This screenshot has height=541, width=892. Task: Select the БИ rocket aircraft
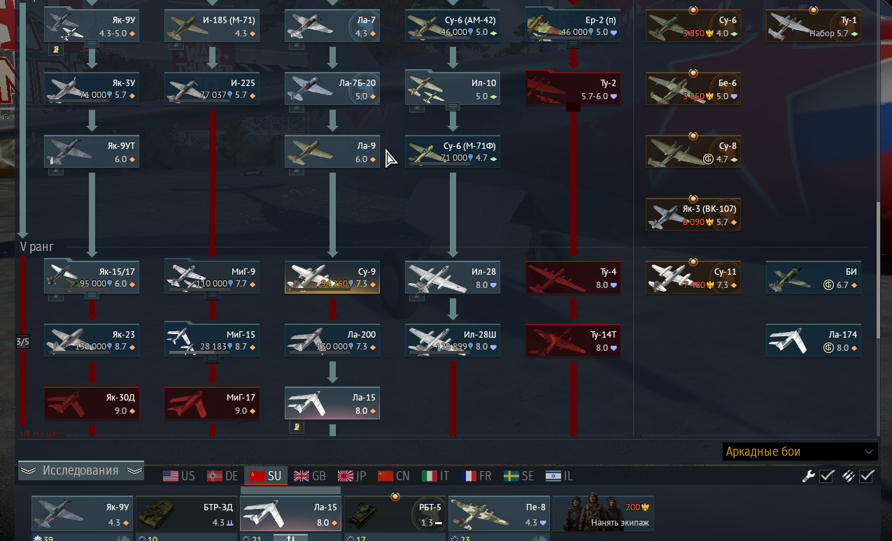814,277
